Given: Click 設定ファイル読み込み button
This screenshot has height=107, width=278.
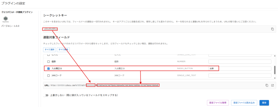Looking at the screenshot, I should pyautogui.click(x=244, y=103).
